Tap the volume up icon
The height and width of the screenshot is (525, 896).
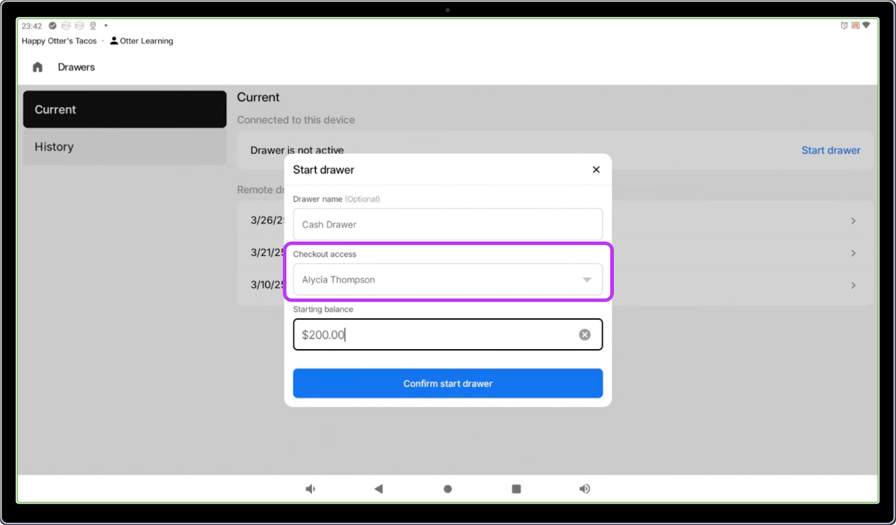[585, 489]
